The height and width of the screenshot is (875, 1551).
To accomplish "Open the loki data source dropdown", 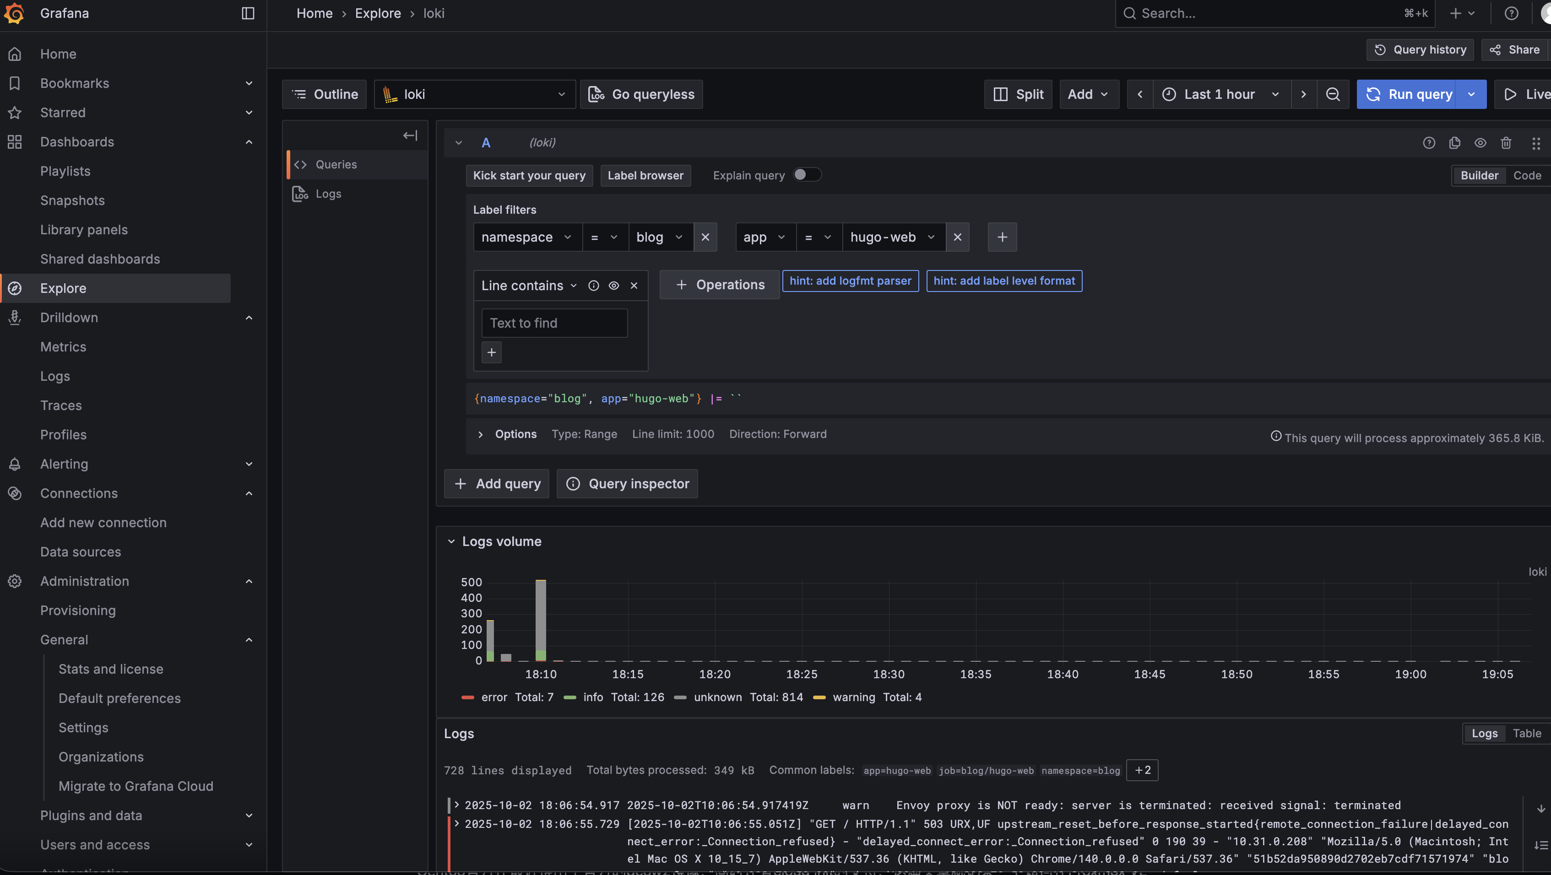I will click(x=474, y=94).
